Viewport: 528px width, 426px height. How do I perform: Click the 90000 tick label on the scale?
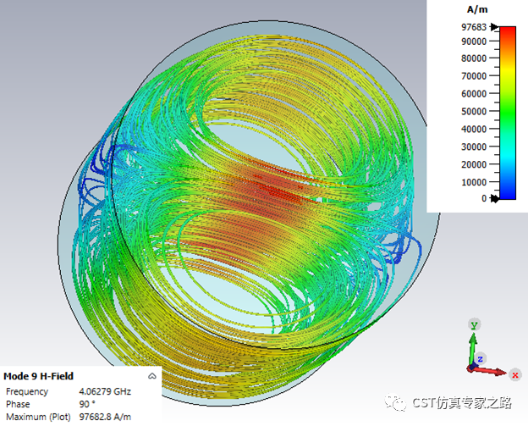click(x=474, y=41)
